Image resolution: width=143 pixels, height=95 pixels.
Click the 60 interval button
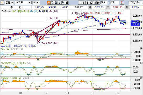click(98, 3)
